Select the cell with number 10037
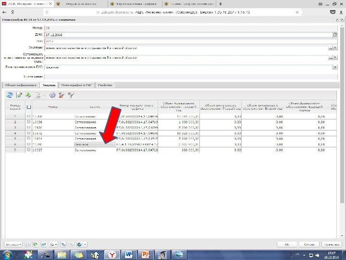The image size is (346, 260). 53,150
